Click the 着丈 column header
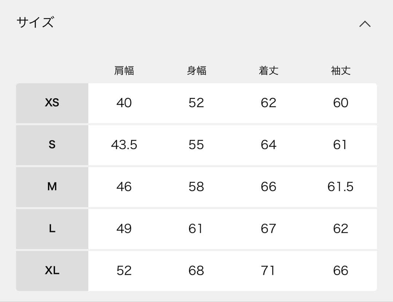This screenshot has height=302, width=393. 269,71
